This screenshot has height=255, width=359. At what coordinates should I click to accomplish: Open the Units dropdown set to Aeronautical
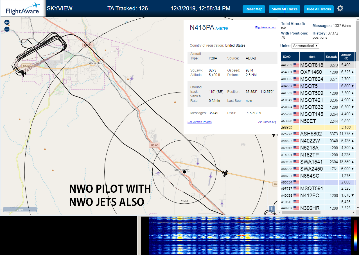click(305, 46)
